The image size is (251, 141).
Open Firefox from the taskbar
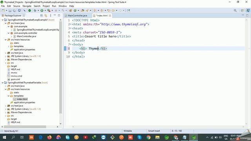click(x=49, y=137)
